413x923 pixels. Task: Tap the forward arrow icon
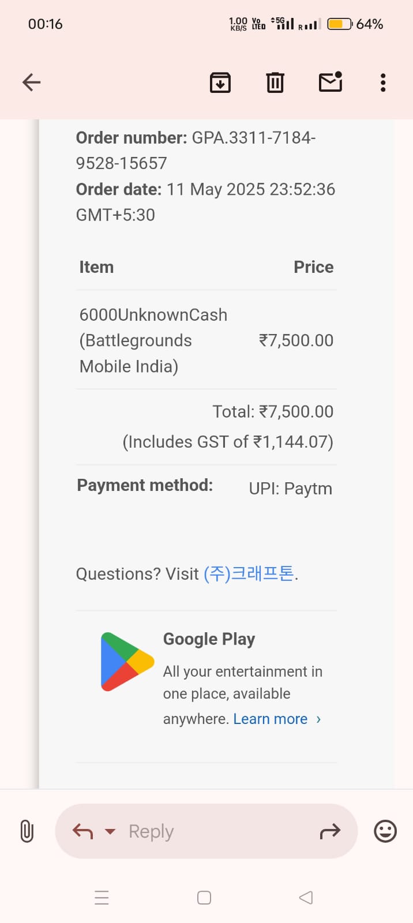(330, 831)
